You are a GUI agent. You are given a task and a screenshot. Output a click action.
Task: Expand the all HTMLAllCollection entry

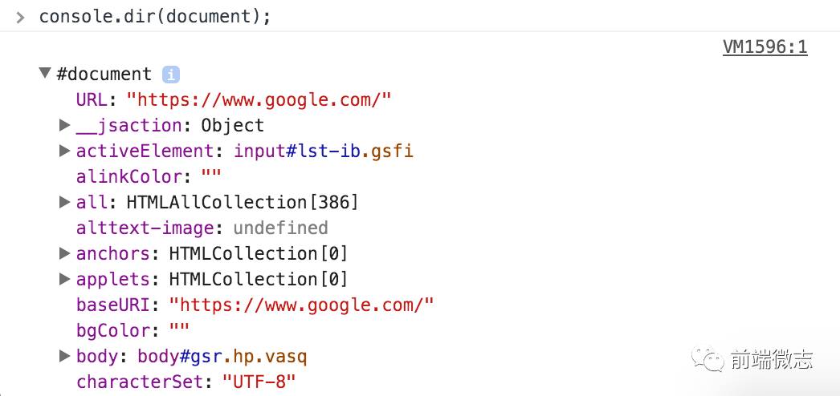65,202
